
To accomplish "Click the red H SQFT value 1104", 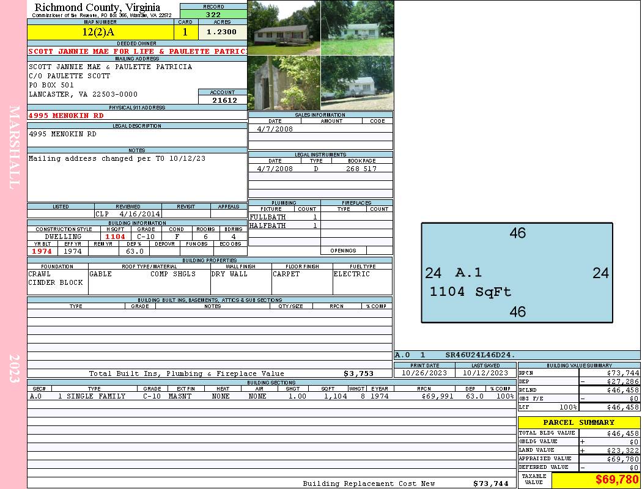I will point(115,237).
